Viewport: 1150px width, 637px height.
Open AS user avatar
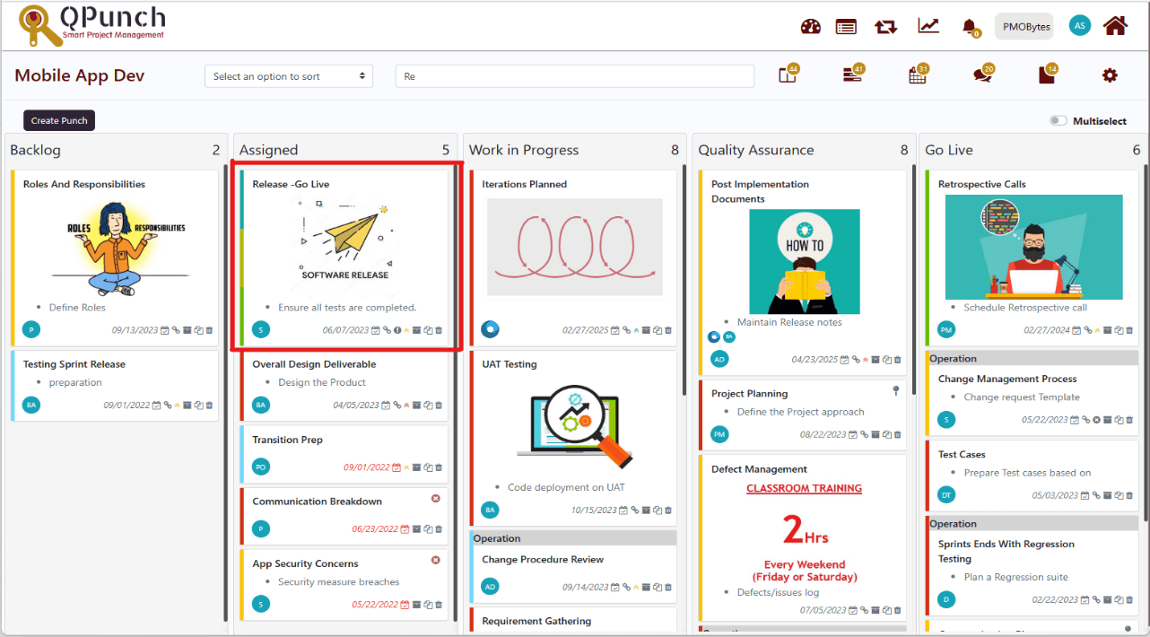[1080, 25]
